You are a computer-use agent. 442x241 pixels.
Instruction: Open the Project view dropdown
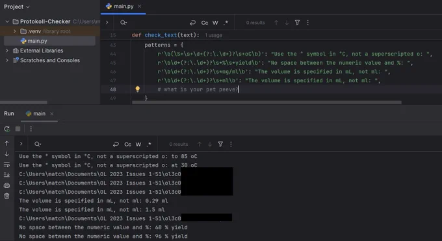point(17,6)
